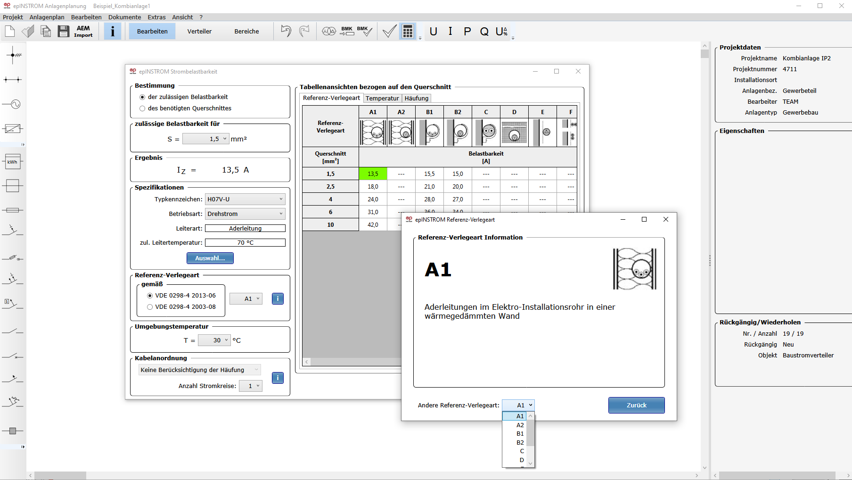The image size is (852, 480).
Task: Open the Bearbeiten menu in menu bar
Action: [x=86, y=17]
